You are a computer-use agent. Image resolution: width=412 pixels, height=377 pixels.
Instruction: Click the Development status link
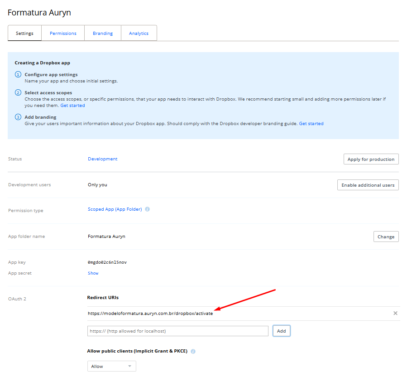click(102, 159)
